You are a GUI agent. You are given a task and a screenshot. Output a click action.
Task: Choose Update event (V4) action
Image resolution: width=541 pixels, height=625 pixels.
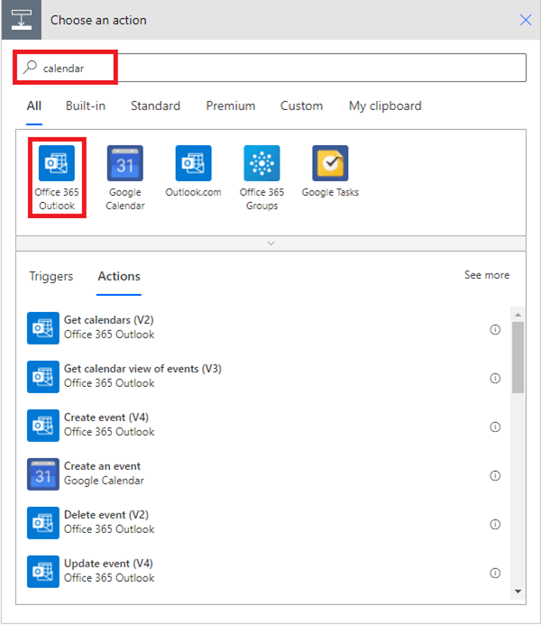tap(263, 571)
